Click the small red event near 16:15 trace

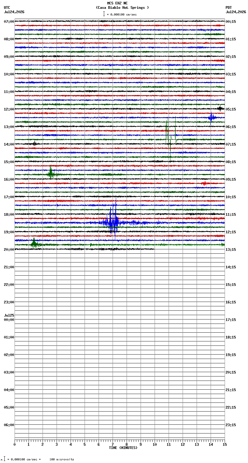[205, 183]
